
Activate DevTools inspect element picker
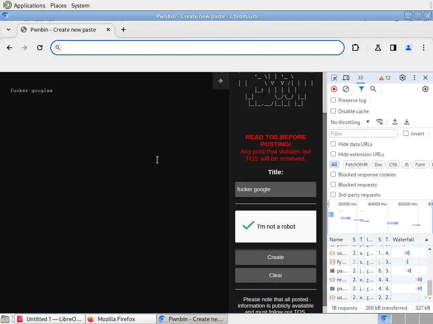click(334, 78)
